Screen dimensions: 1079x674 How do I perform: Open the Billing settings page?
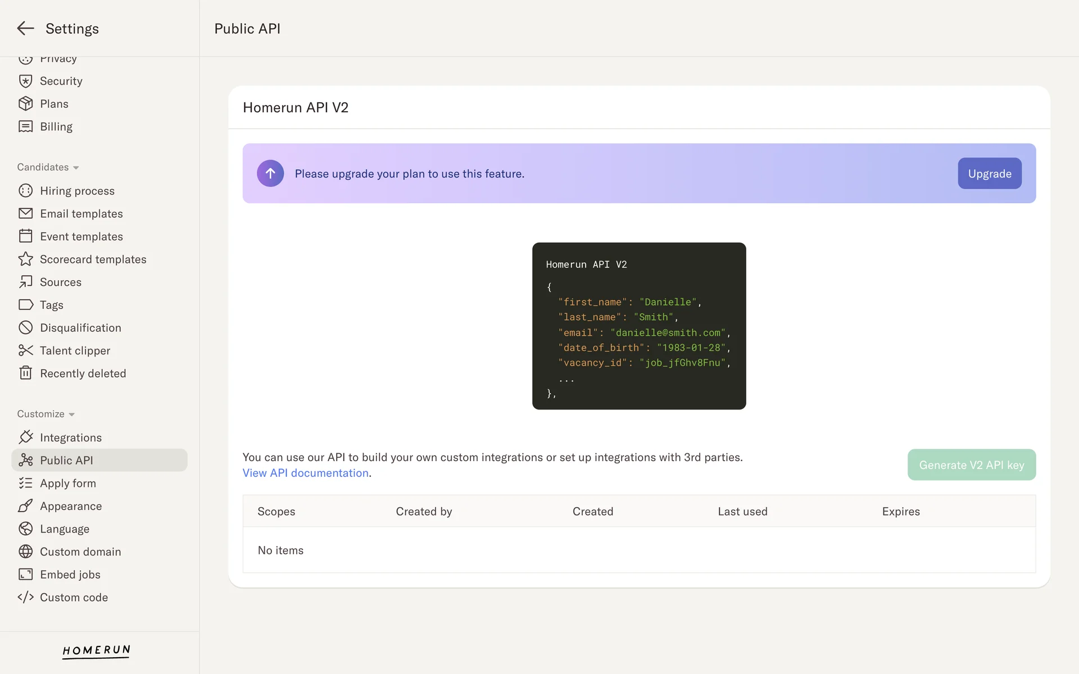pyautogui.click(x=56, y=126)
